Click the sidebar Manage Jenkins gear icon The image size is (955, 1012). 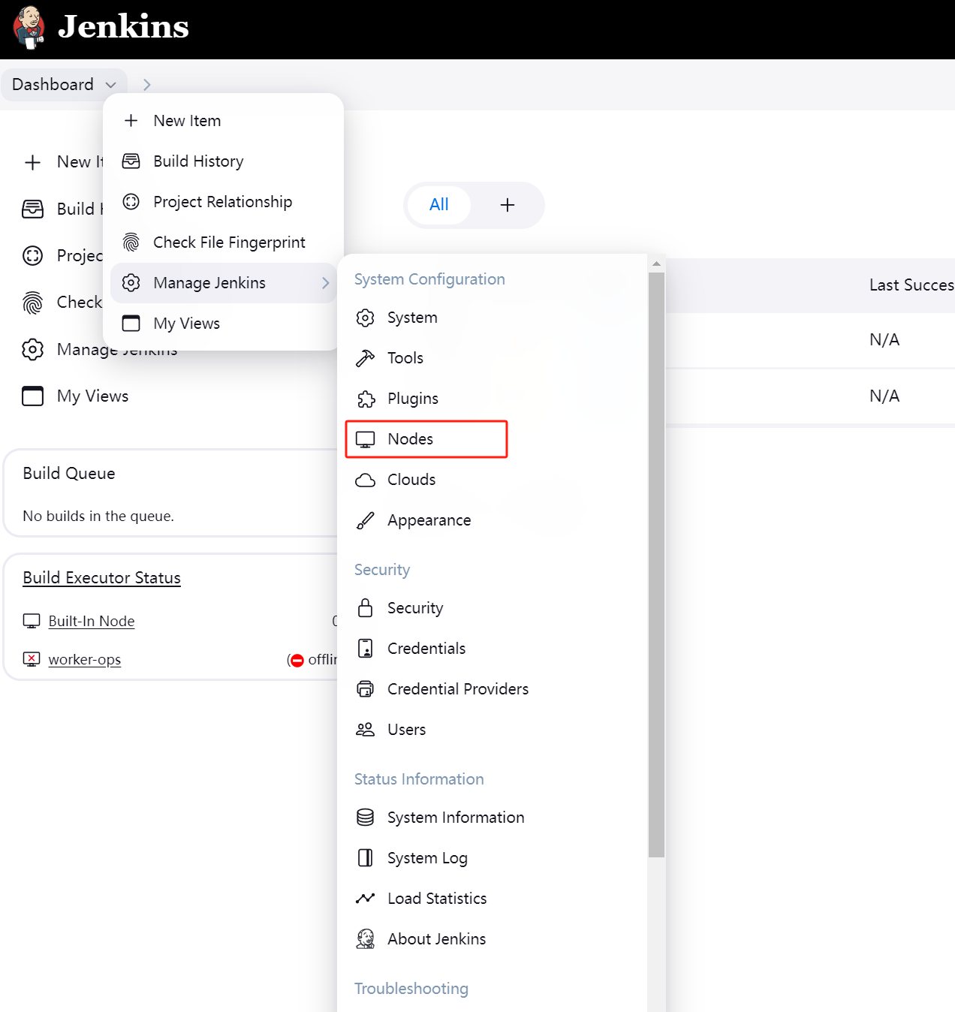(x=32, y=349)
